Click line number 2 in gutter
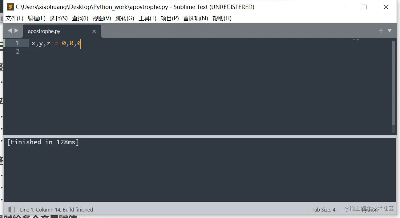Image resolution: width=400 pixels, height=218 pixels. [x=18, y=51]
